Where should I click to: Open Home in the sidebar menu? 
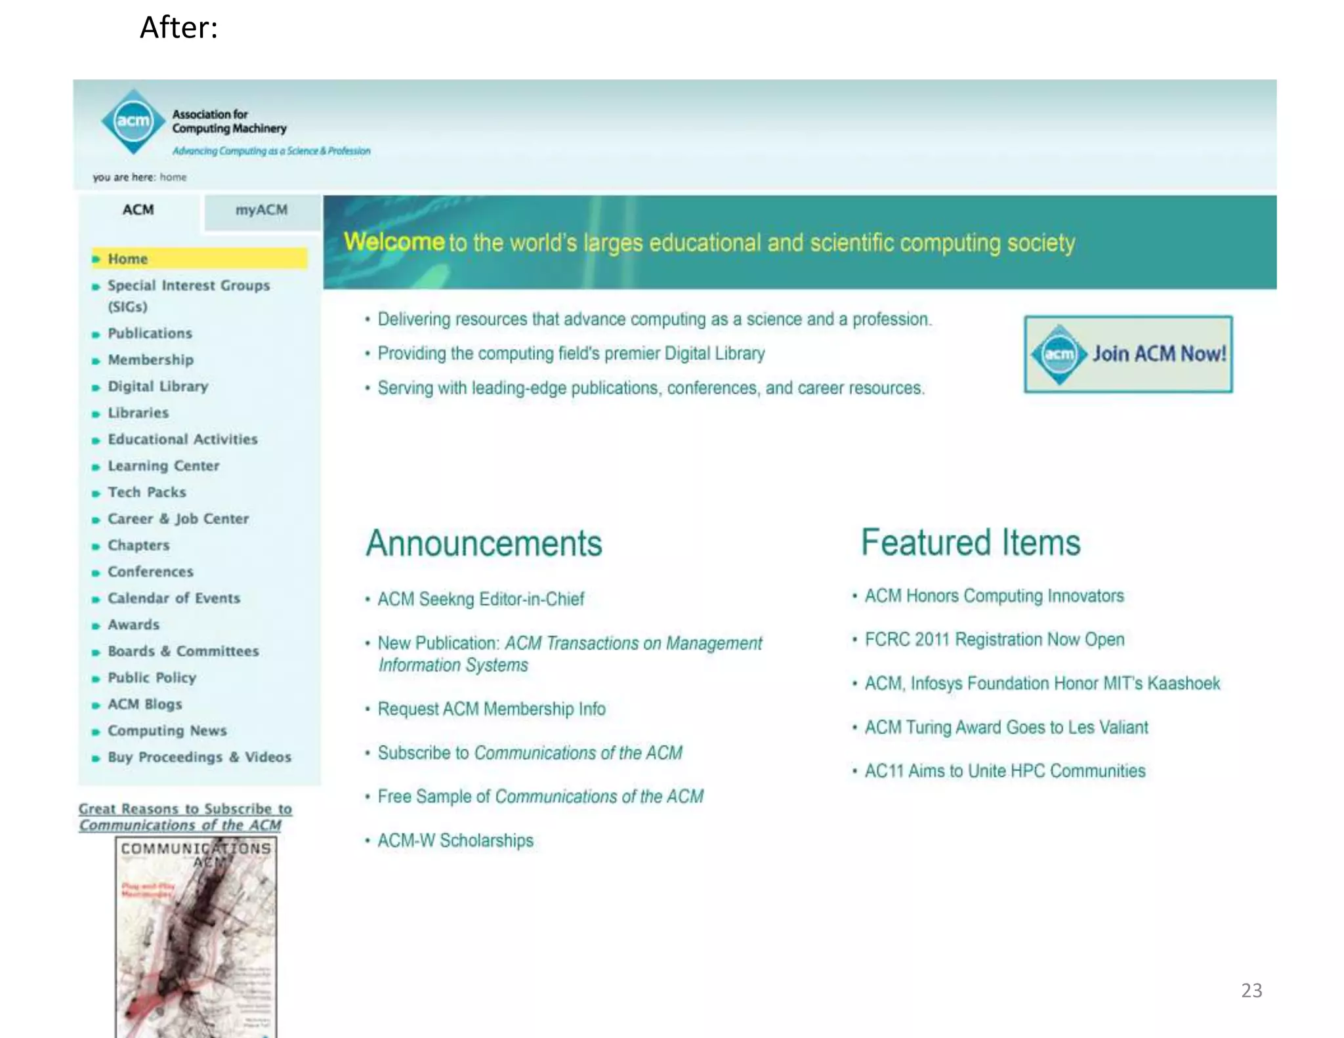tap(128, 259)
